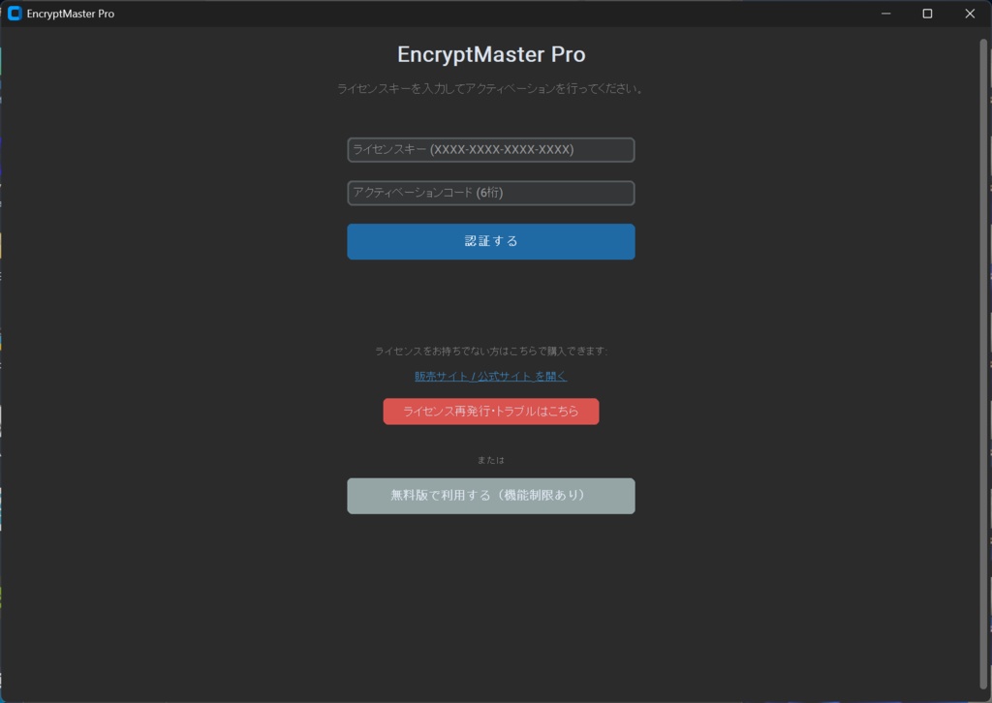The width and height of the screenshot is (992, 703).
Task: Click the official purchase site hyperlink
Action: (x=490, y=376)
